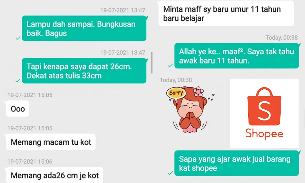This screenshot has height=183, width=305.
Task: Select the 'Memang ada26 cm je kot' bubble
Action: [55, 175]
